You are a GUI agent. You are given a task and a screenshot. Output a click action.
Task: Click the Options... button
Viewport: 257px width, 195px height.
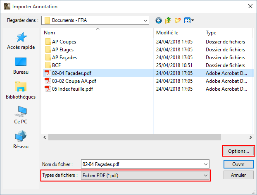(238, 151)
